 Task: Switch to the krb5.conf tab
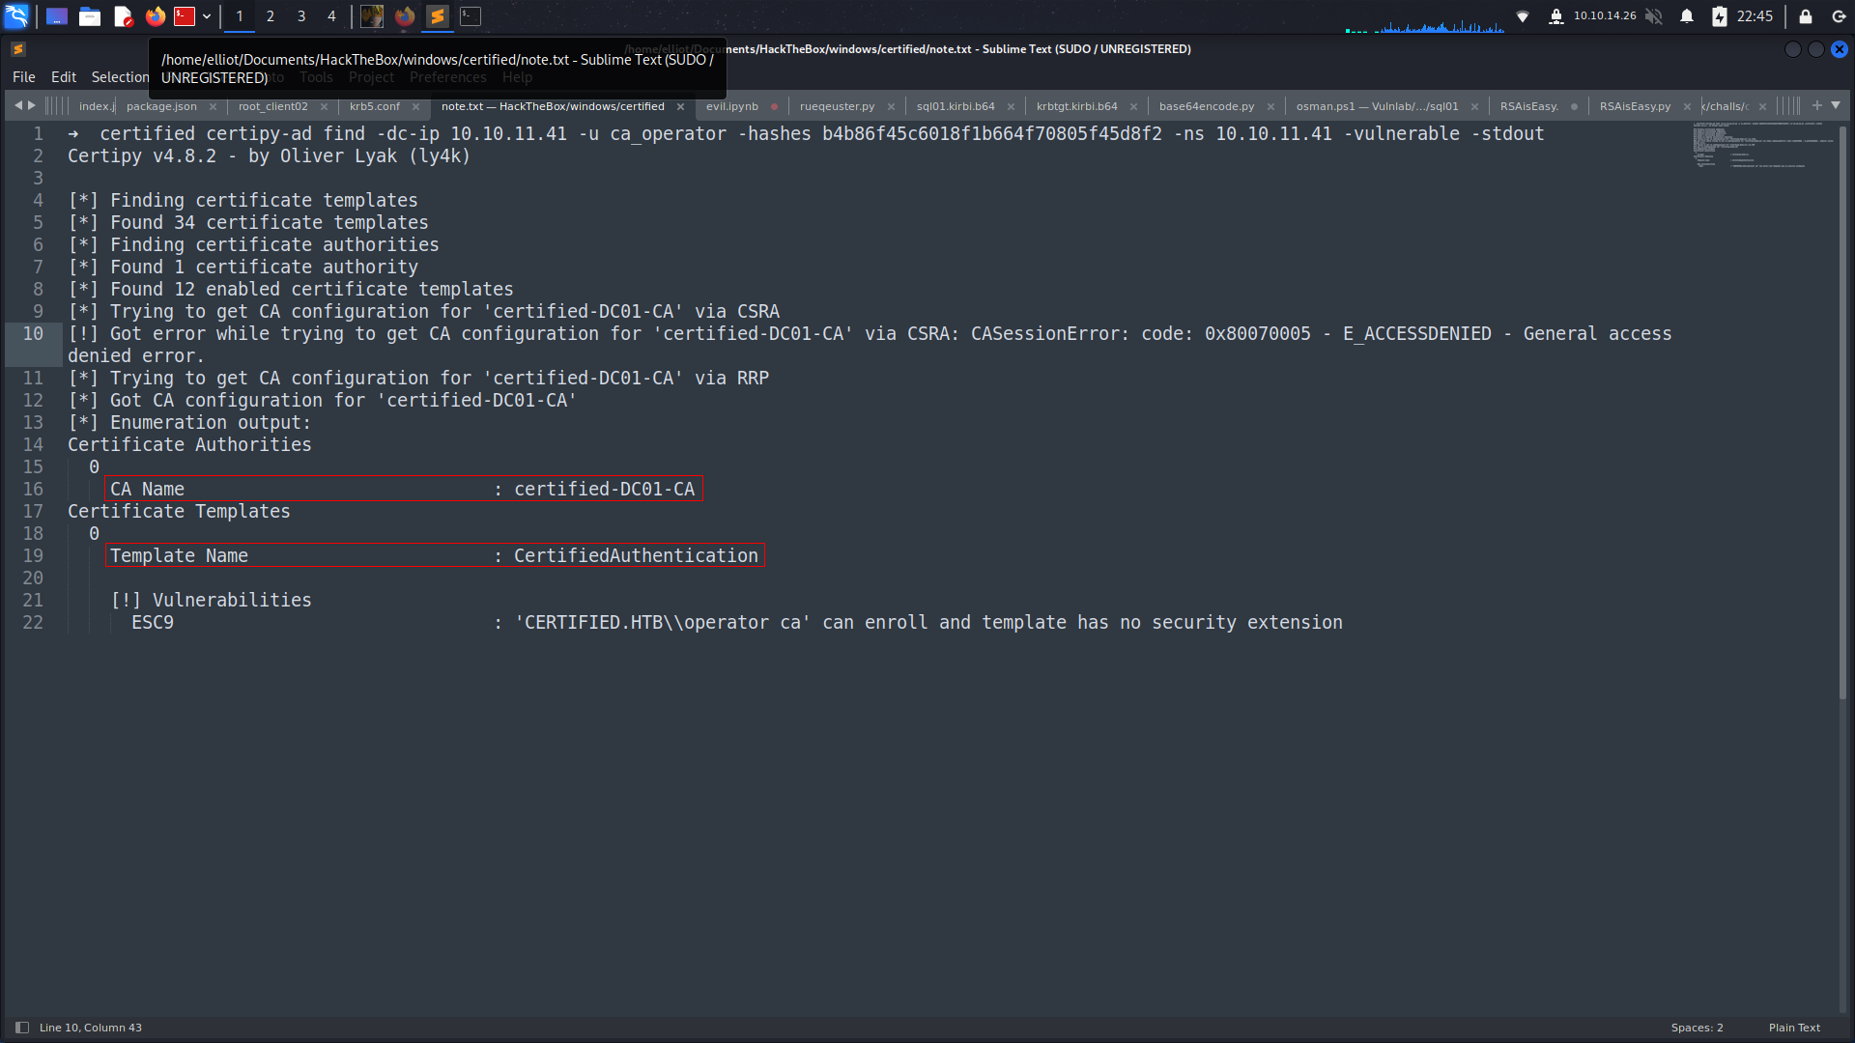[375, 106]
